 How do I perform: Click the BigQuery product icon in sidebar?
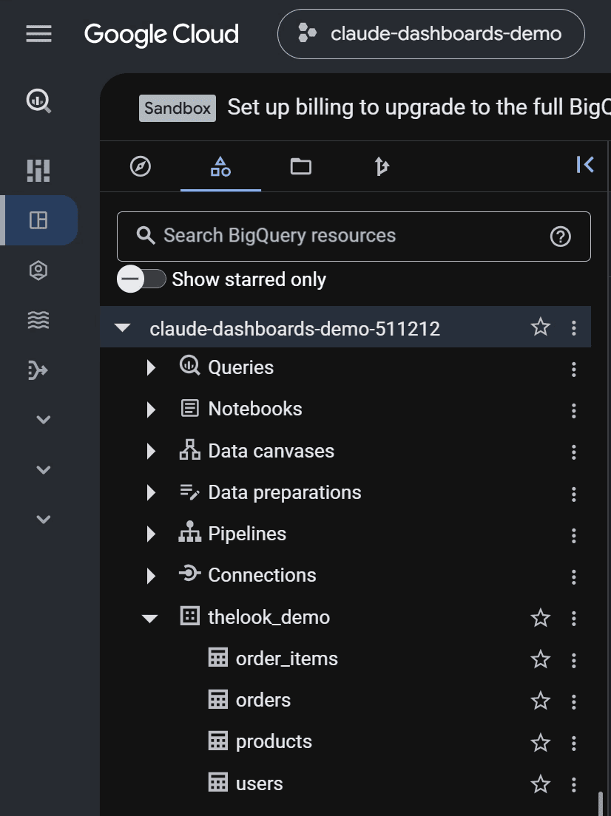tap(38, 101)
